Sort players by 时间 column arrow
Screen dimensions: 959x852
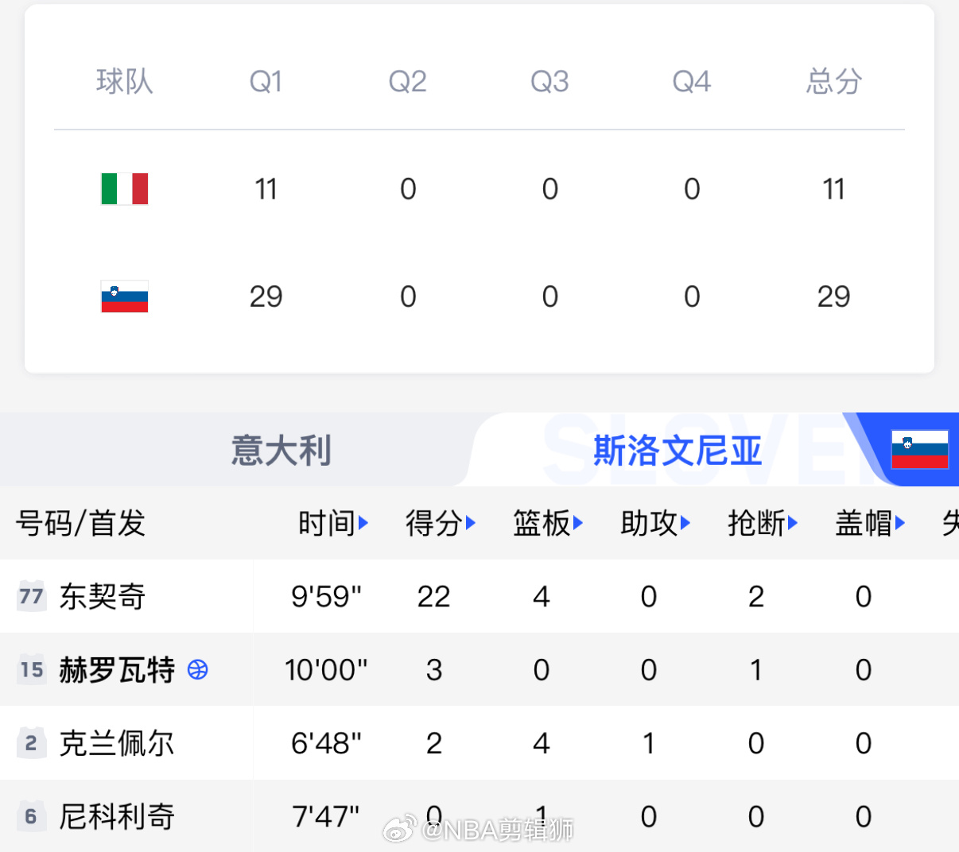point(363,523)
